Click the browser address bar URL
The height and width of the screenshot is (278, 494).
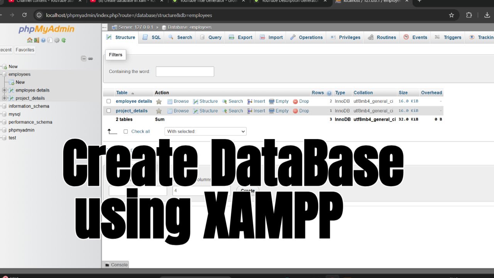tap(129, 15)
